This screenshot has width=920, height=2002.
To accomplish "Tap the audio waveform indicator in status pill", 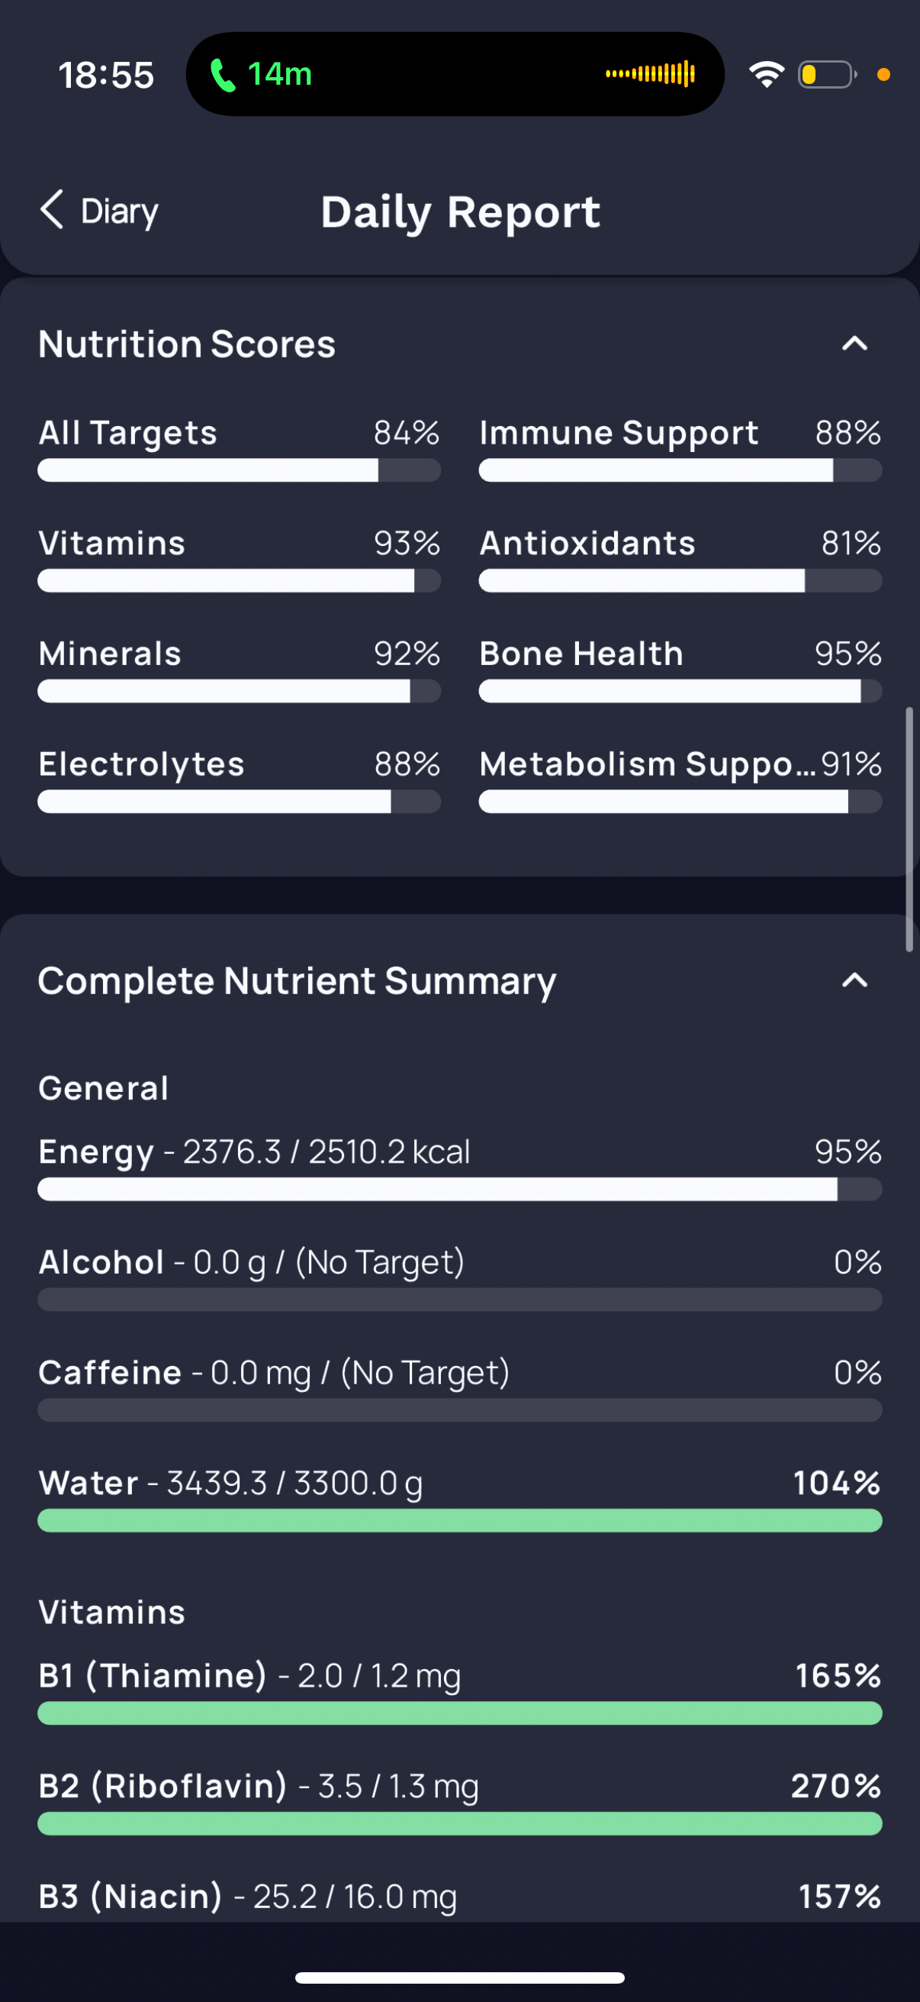I will [651, 74].
